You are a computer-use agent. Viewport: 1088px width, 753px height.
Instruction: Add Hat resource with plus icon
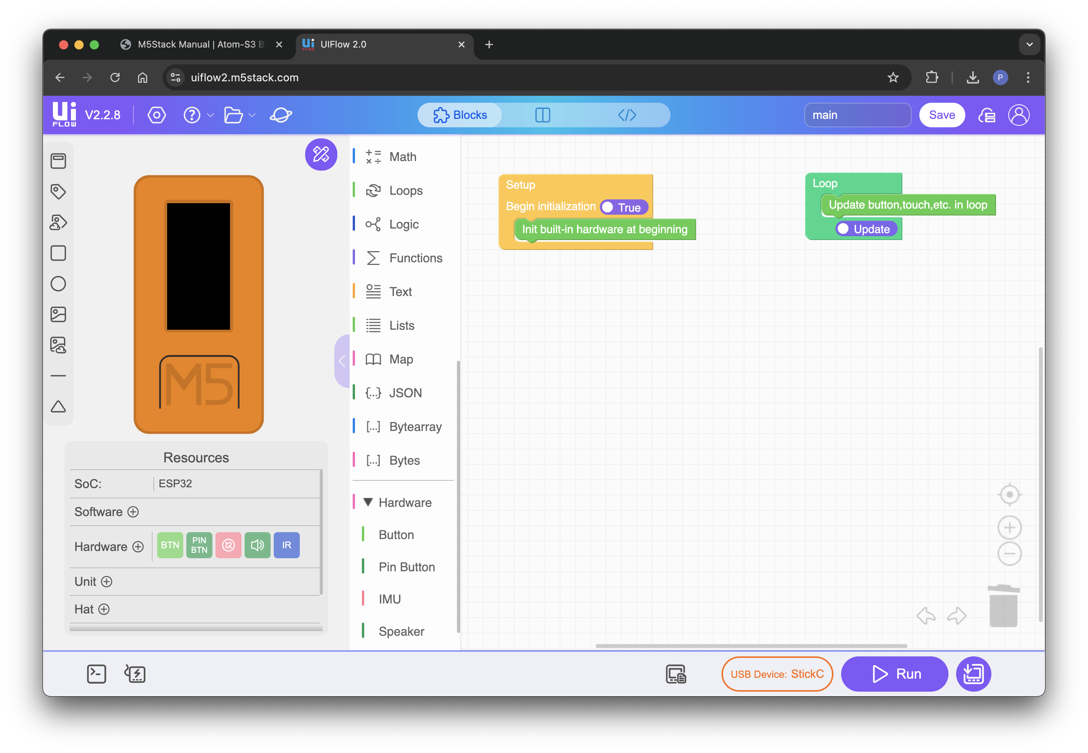coord(104,610)
